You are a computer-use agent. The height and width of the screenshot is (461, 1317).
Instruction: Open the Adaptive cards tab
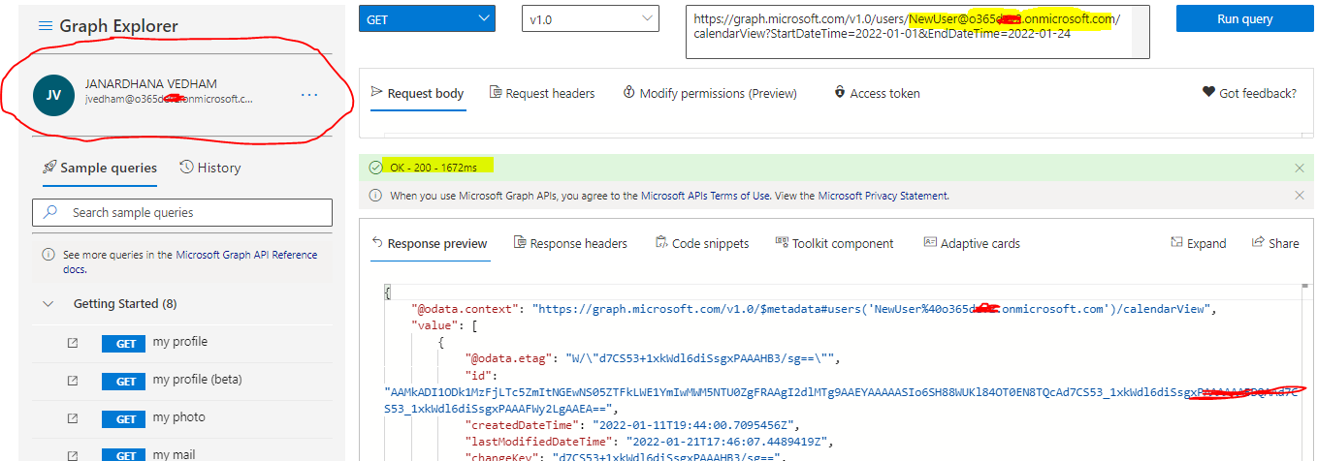click(972, 243)
